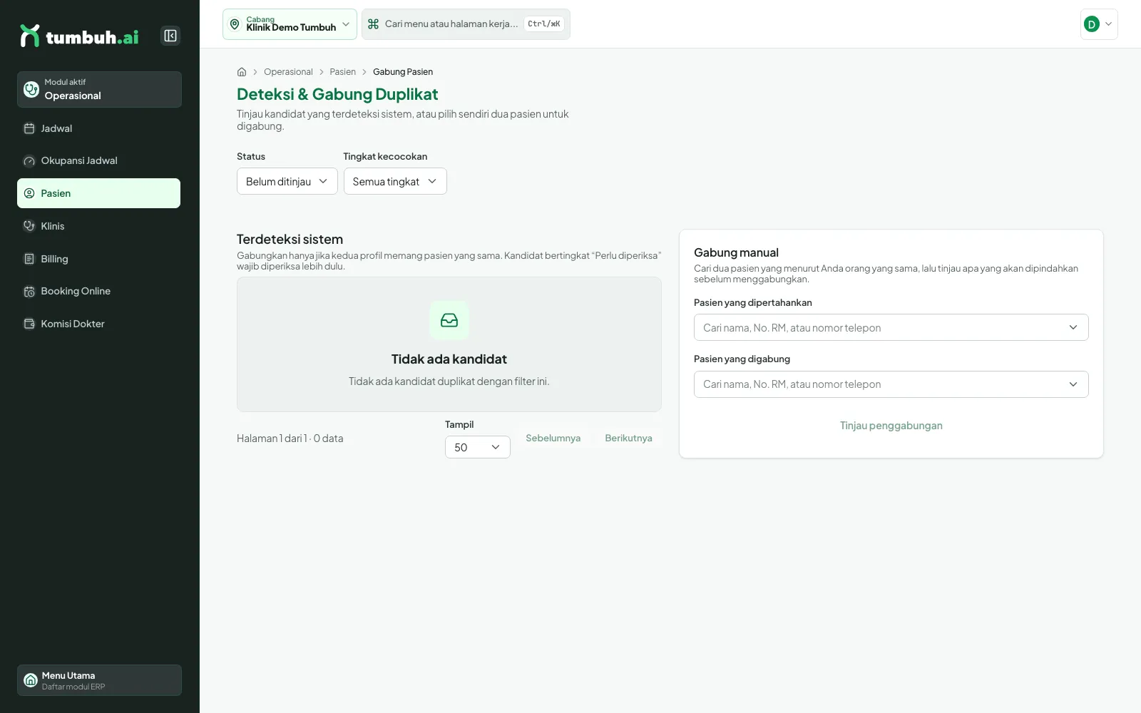Click the empty inbox icon
Screen dimensions: 1141x713
tap(449, 320)
